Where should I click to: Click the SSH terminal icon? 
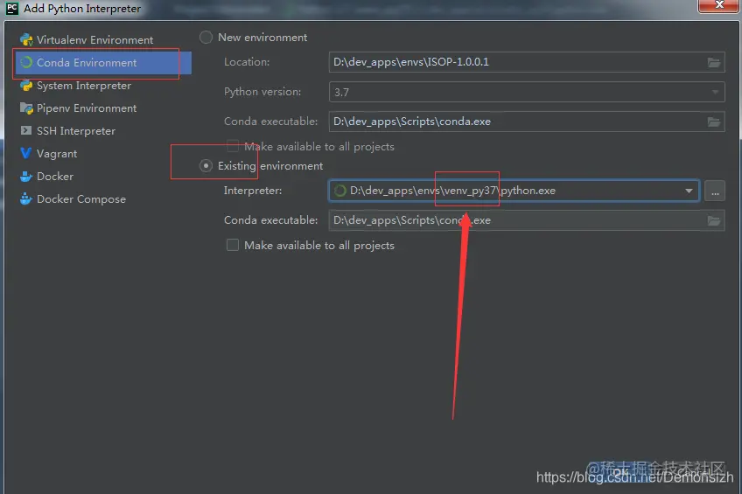pyautogui.click(x=26, y=130)
